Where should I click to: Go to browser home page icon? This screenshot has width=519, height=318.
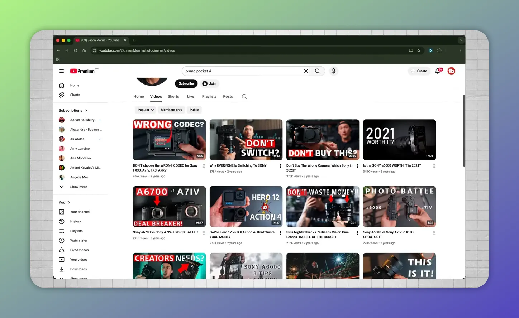click(84, 50)
